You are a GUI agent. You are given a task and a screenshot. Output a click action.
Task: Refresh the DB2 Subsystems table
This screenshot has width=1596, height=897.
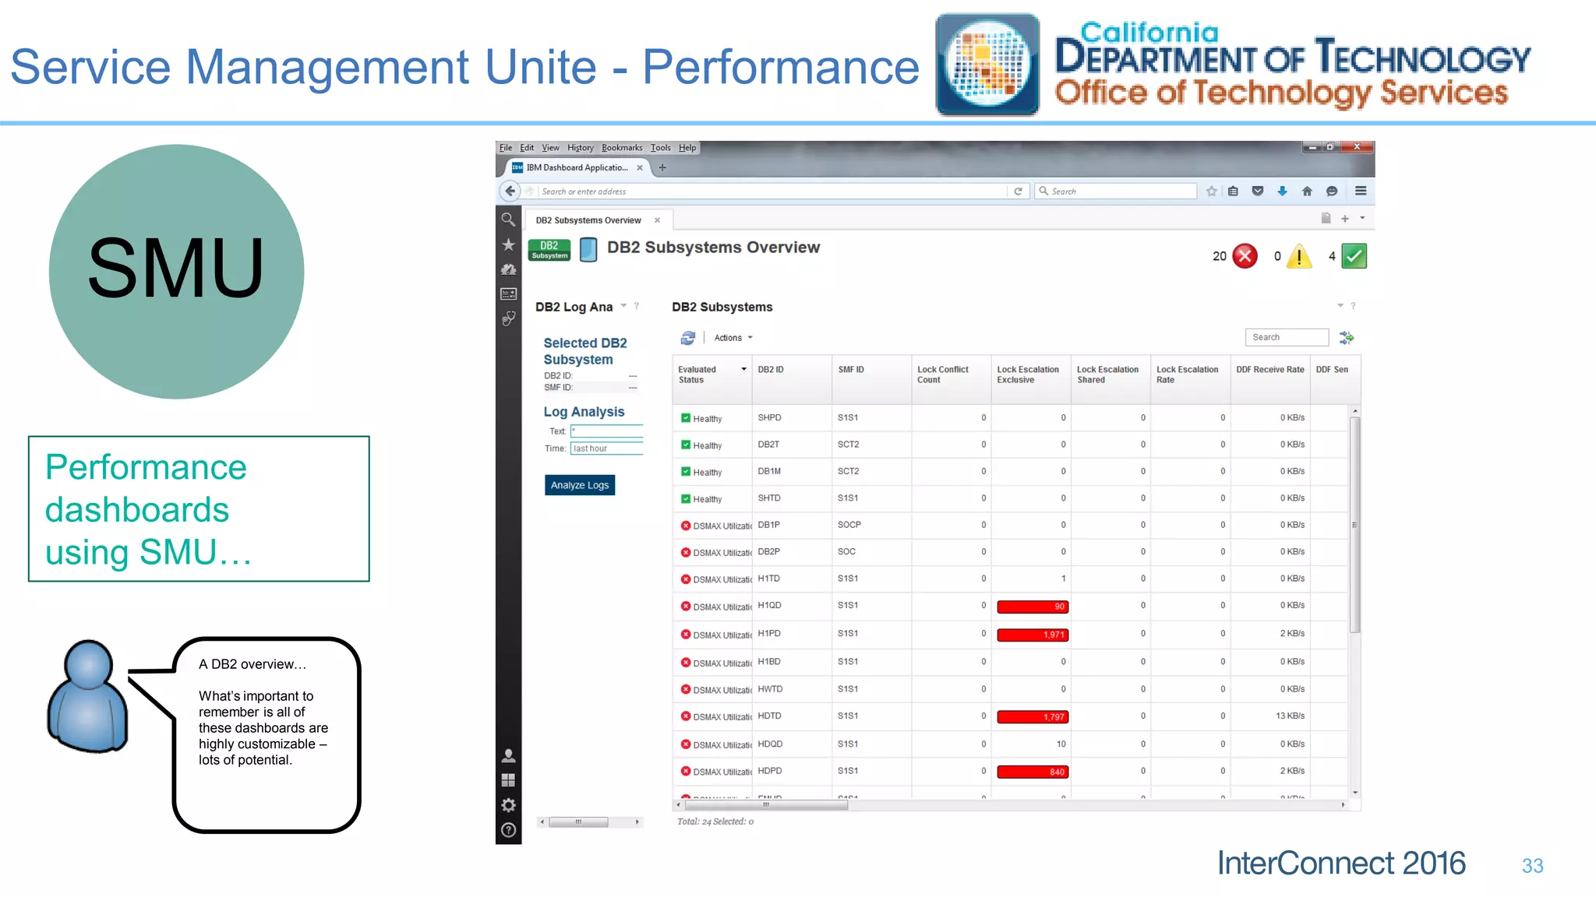pos(687,338)
